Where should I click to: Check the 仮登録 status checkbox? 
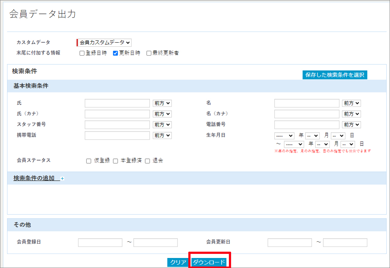pyautogui.click(x=89, y=161)
